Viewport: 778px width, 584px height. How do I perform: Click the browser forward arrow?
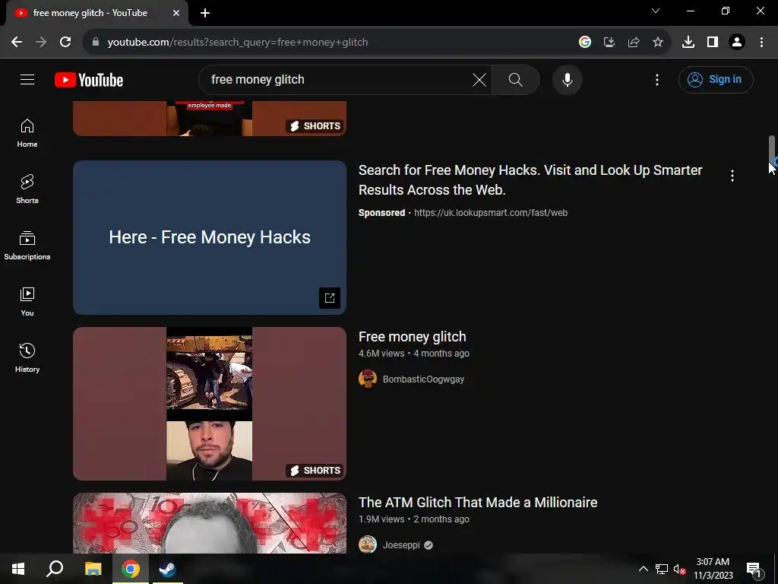pos(41,42)
